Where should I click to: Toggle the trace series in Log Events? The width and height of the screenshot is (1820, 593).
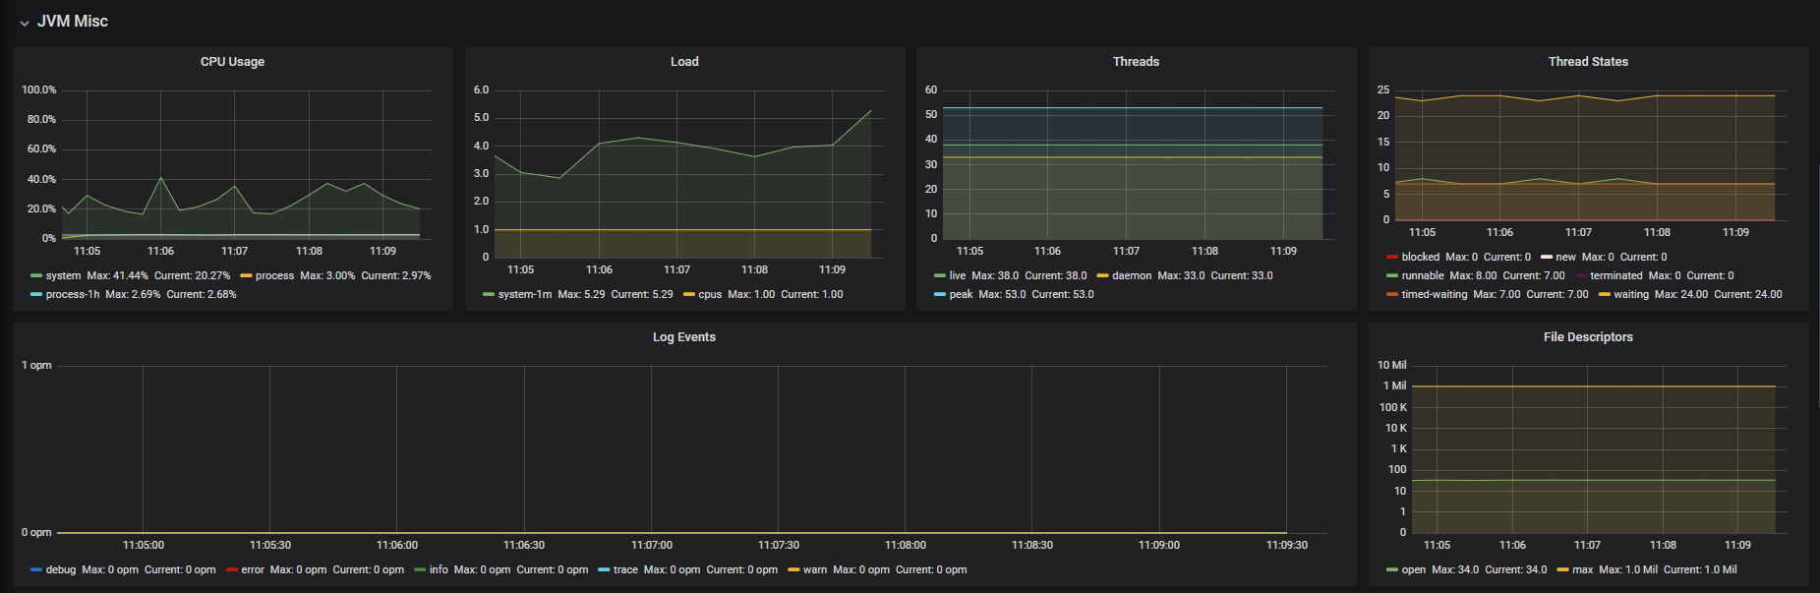625,569
